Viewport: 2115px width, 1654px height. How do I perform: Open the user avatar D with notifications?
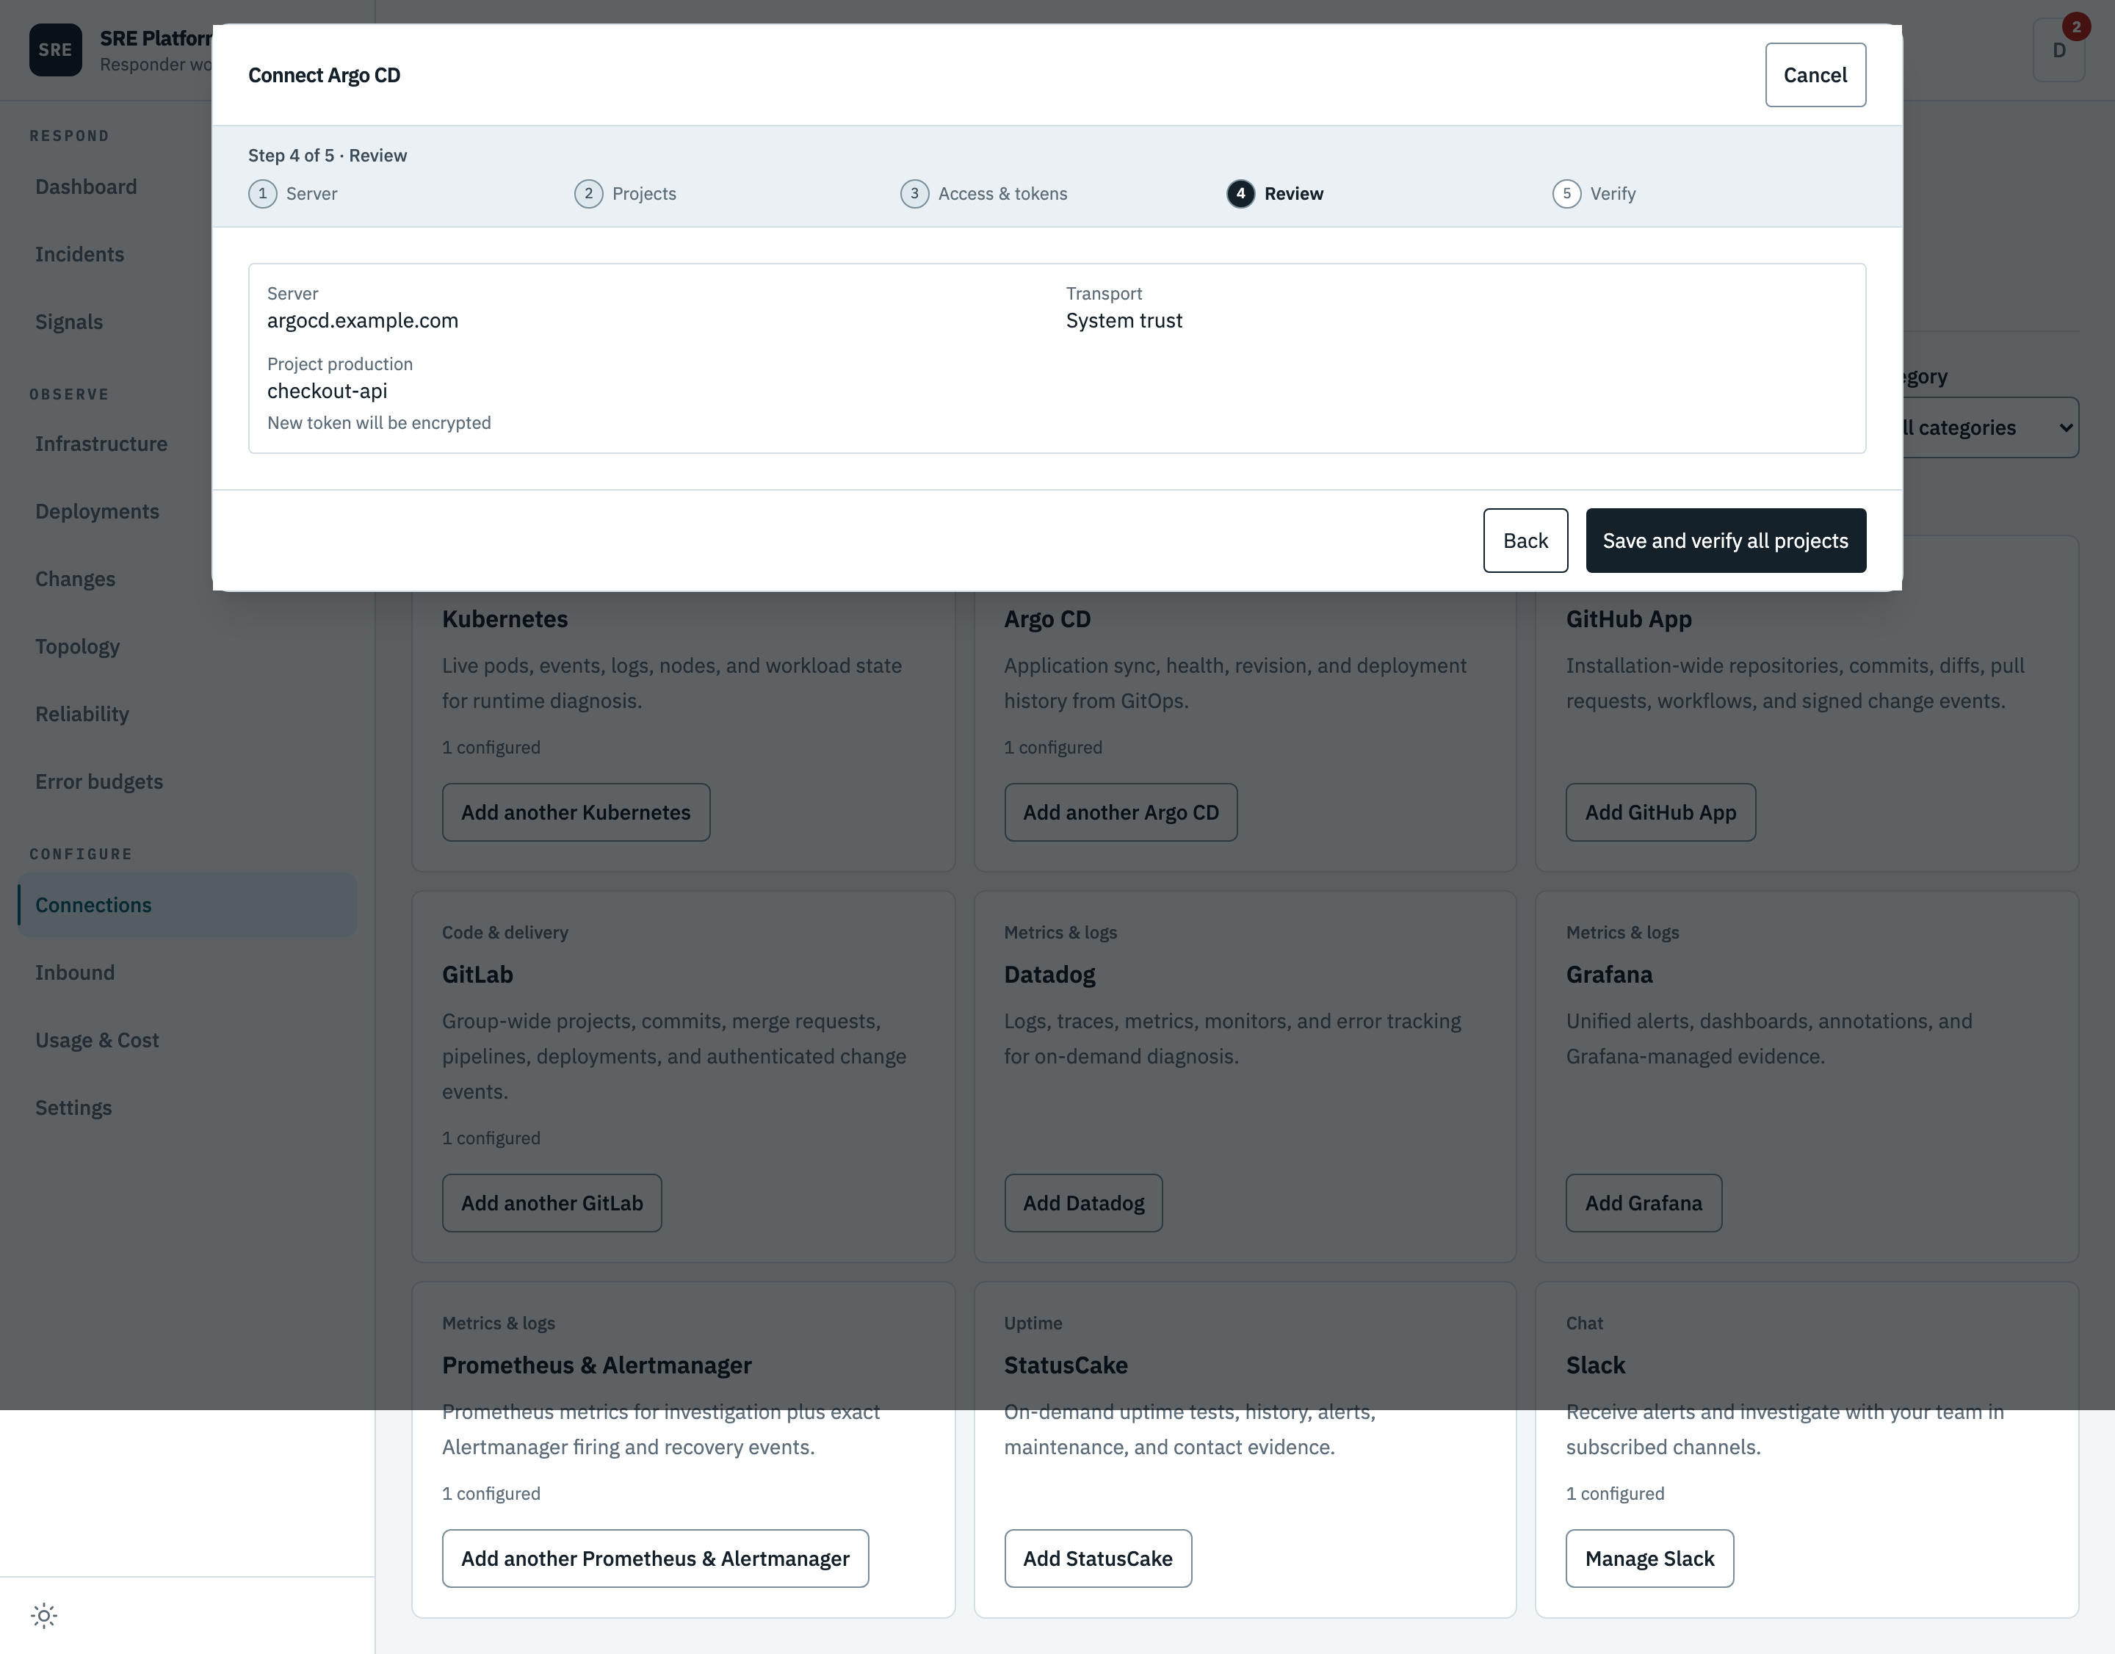pyautogui.click(x=2059, y=51)
